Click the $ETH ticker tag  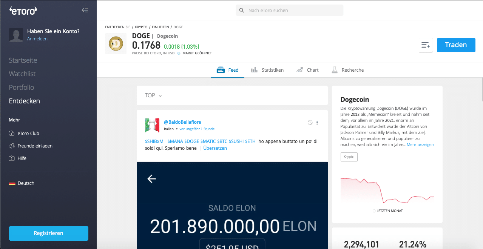point(250,141)
